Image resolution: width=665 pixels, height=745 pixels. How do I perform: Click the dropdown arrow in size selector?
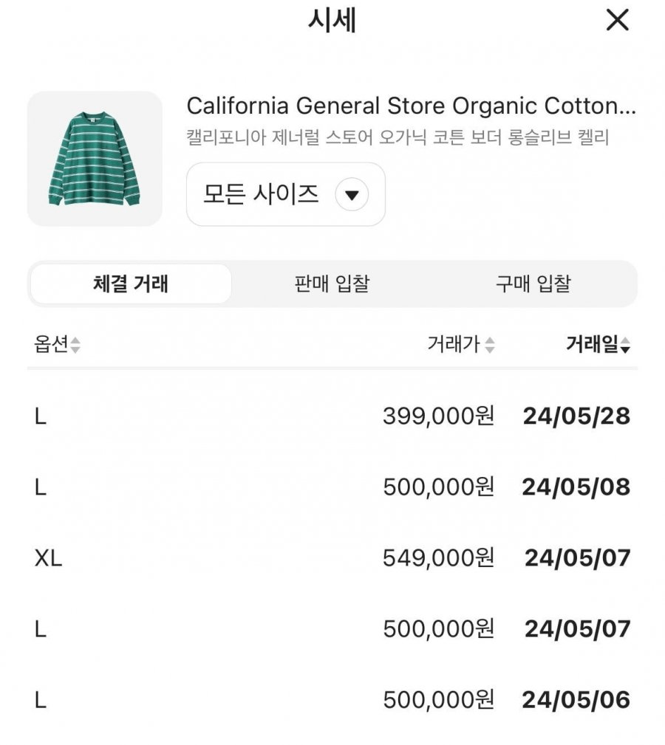pyautogui.click(x=352, y=196)
